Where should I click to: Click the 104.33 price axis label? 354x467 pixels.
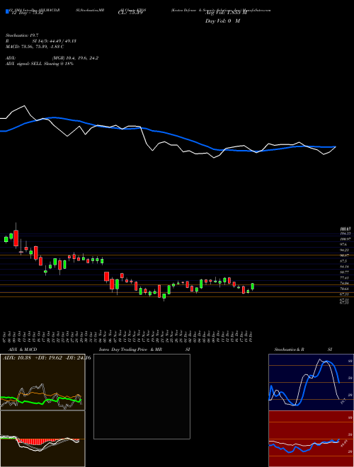(345, 233)
